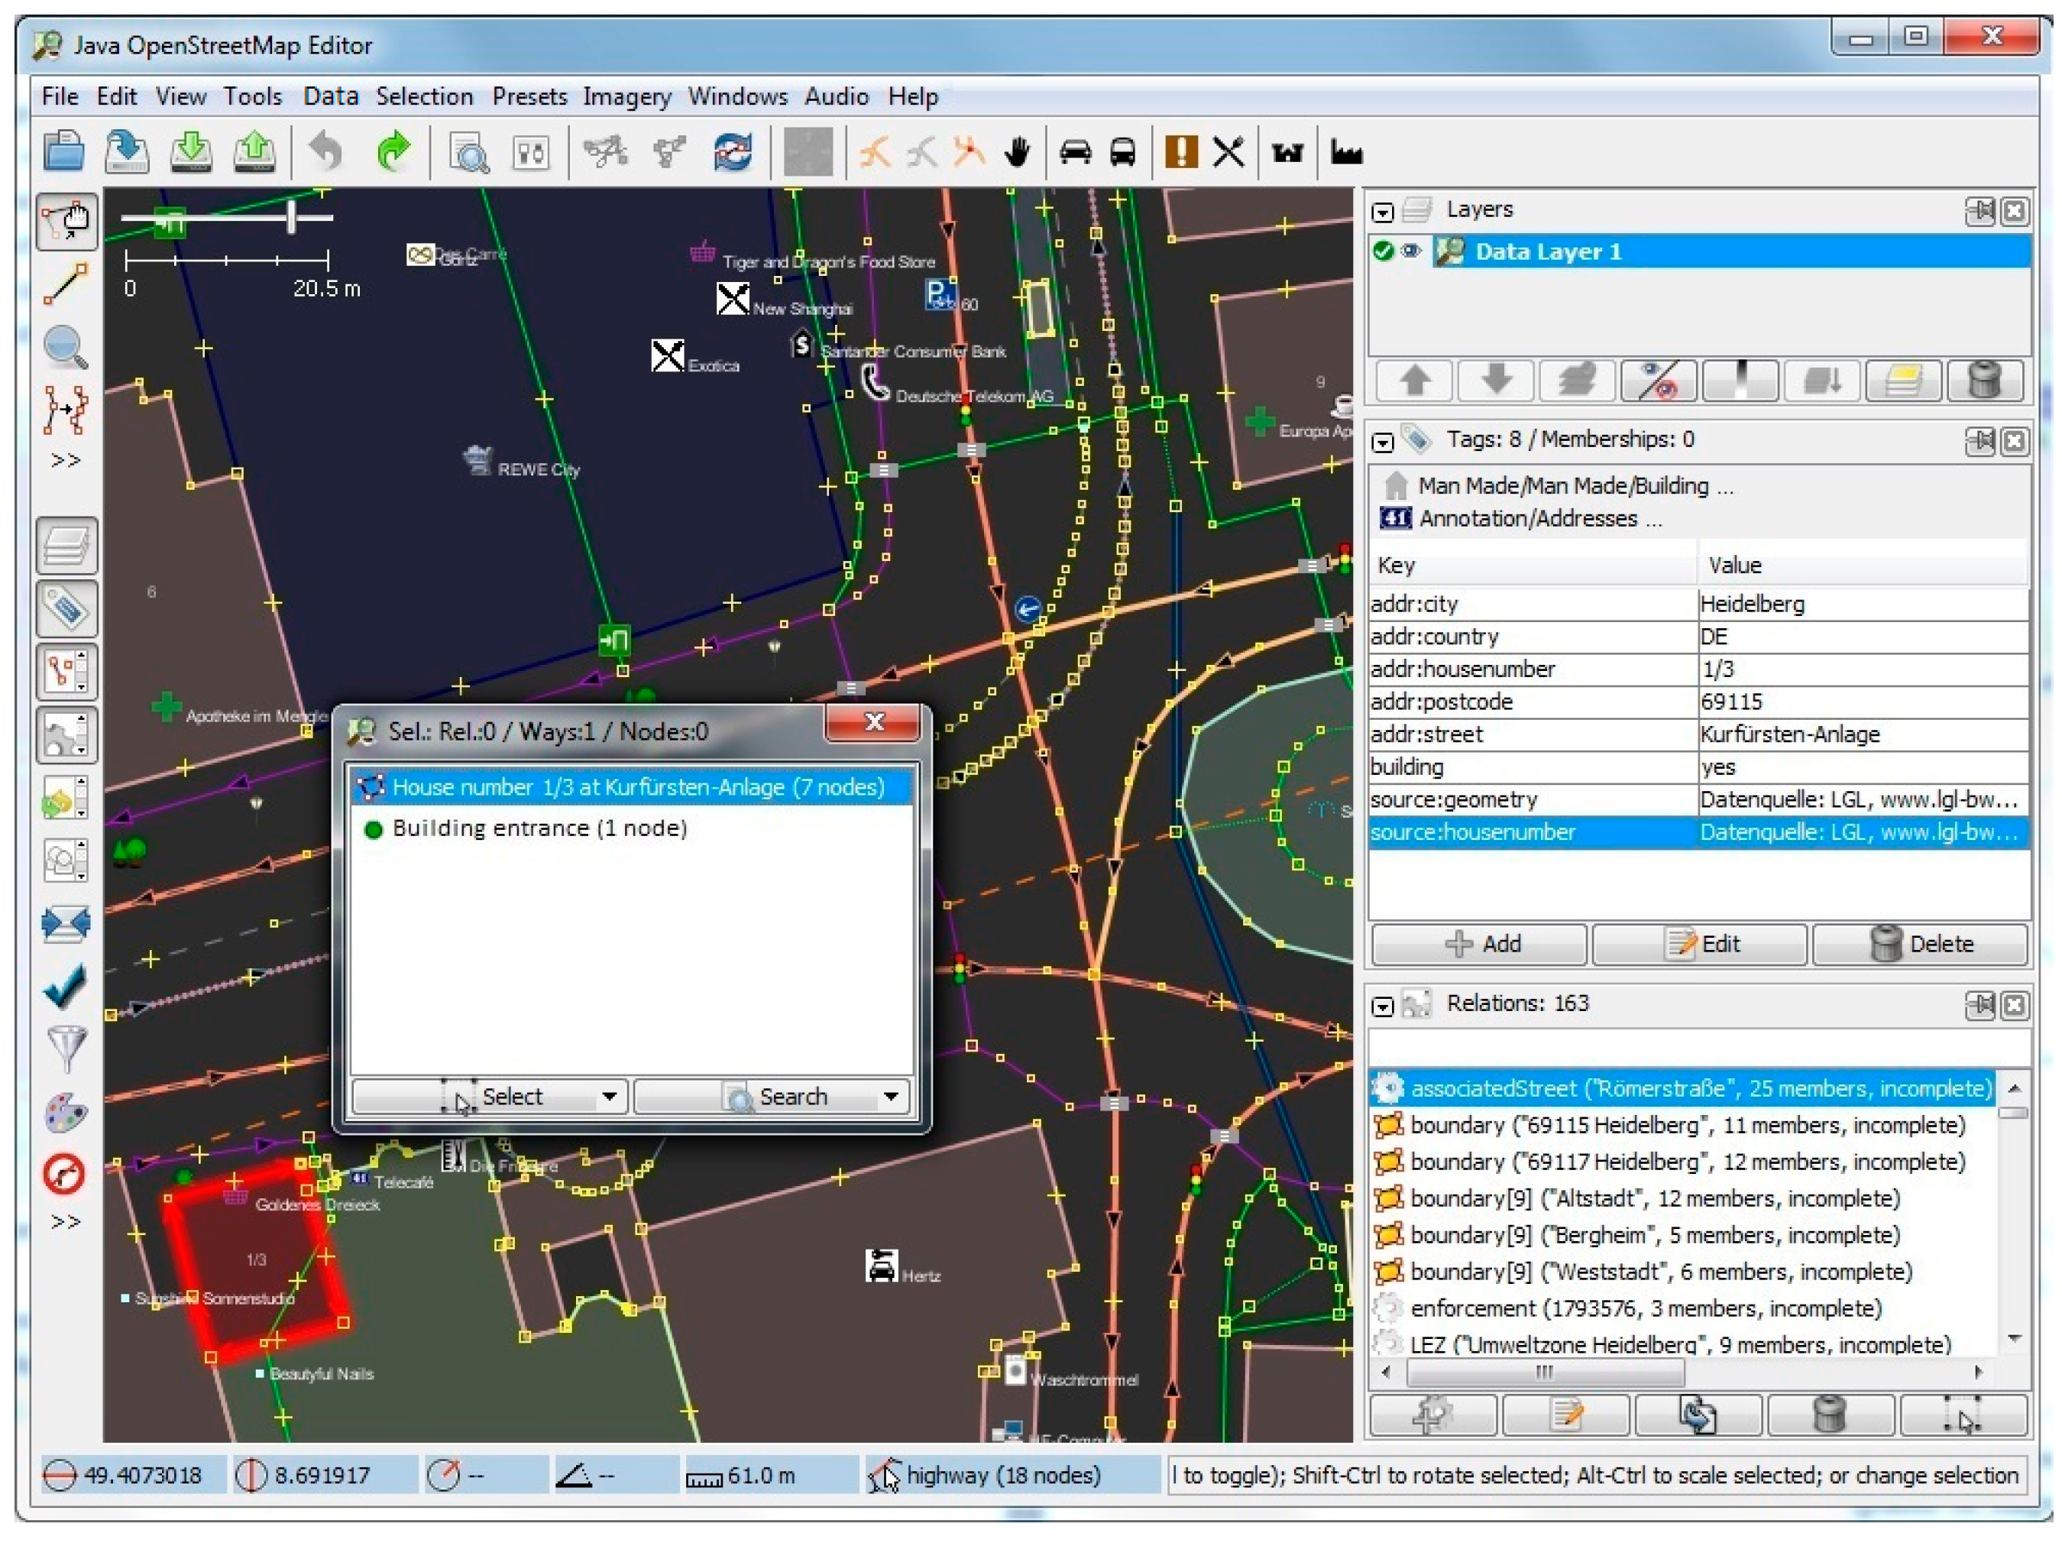Open the map paint palette icon
Screen dimensions: 2062x1543
66,1111
